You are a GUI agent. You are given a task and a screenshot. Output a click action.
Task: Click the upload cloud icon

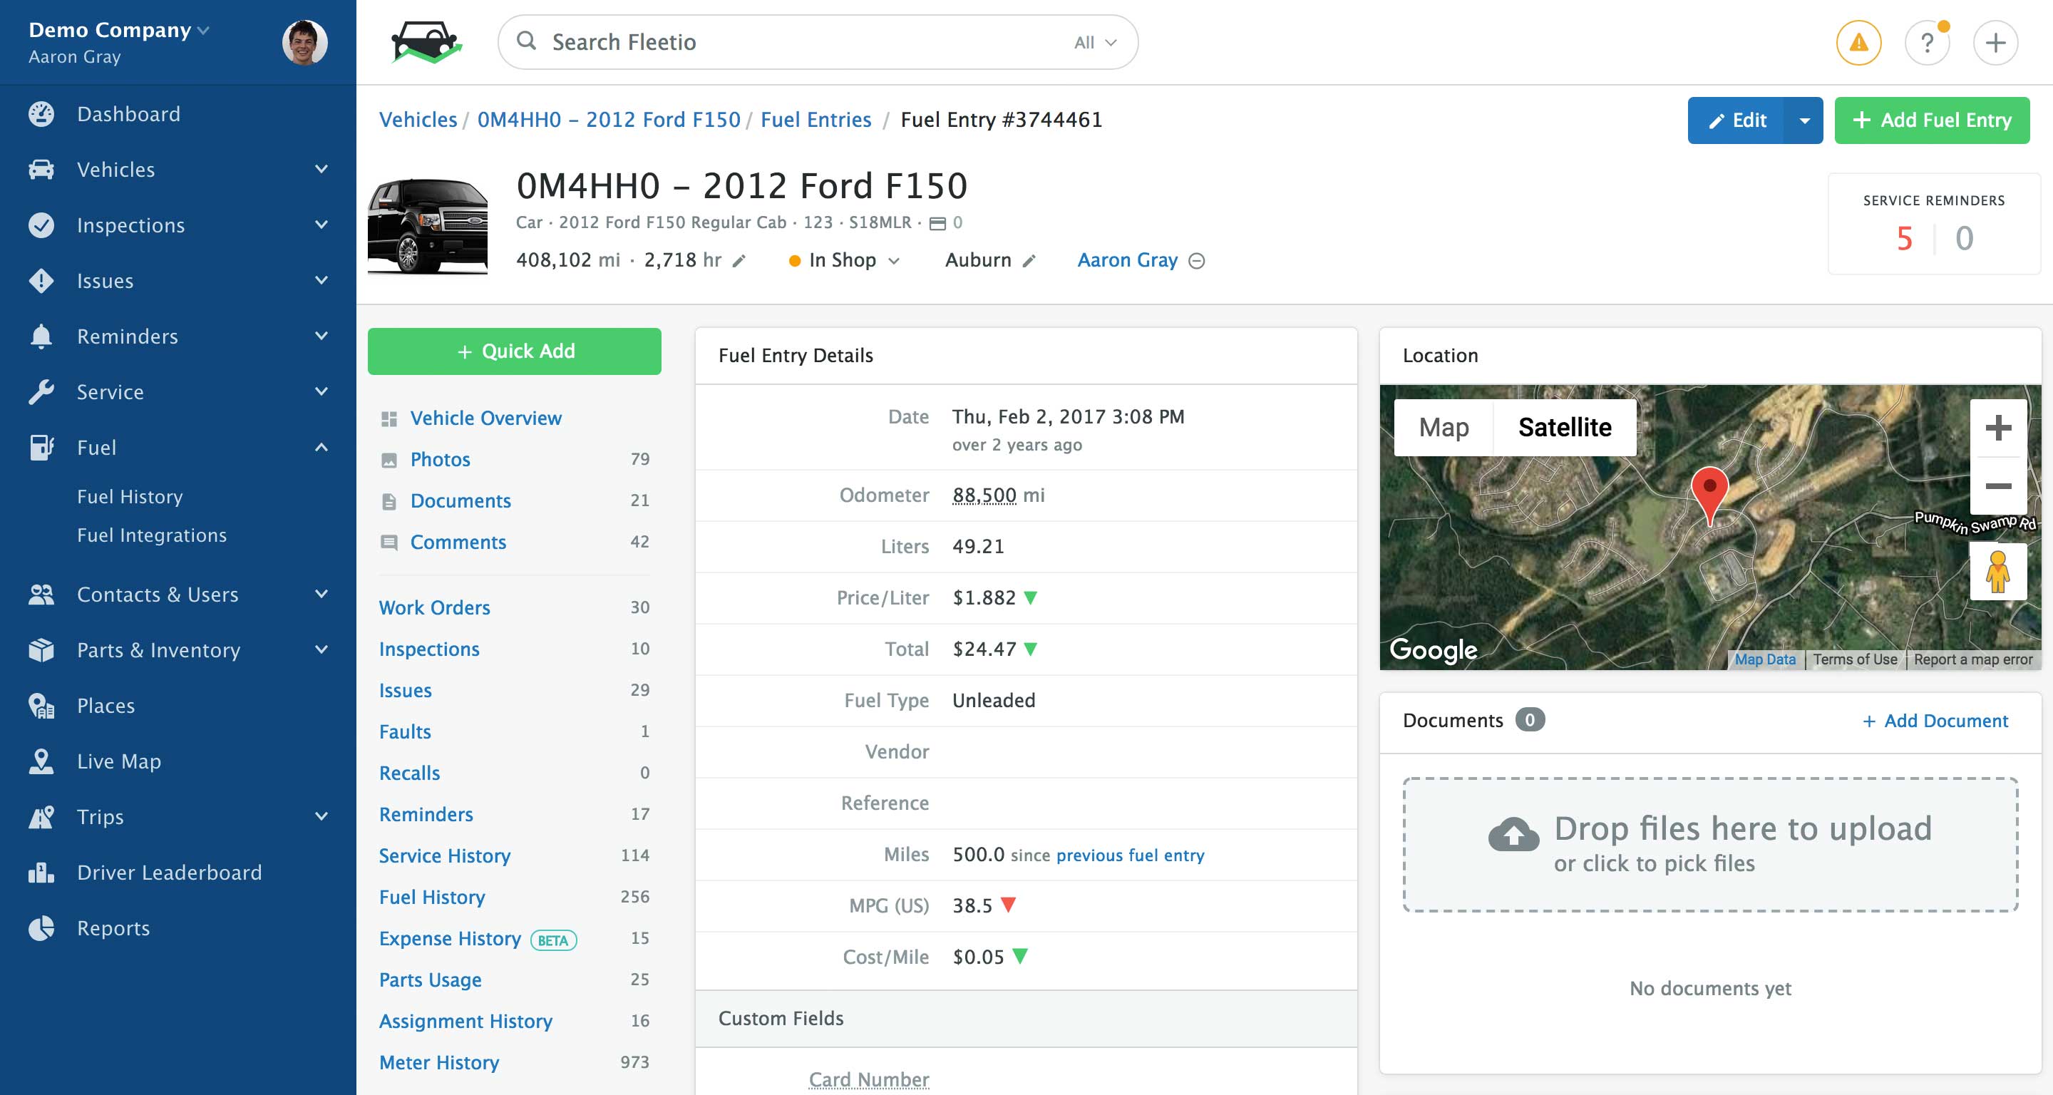[1513, 833]
